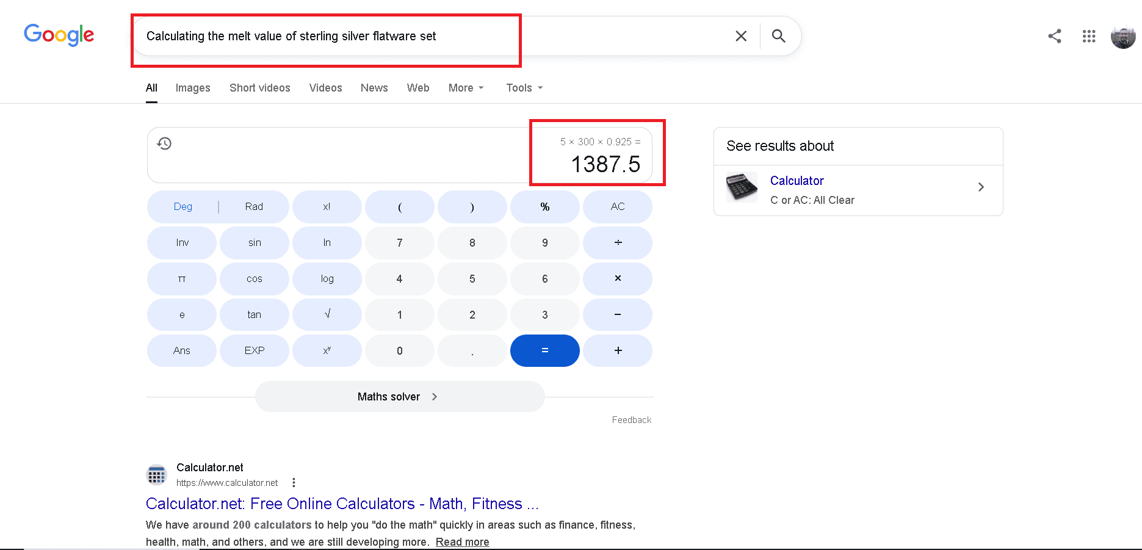Click the Google logo
The width and height of the screenshot is (1142, 550).
(59, 35)
